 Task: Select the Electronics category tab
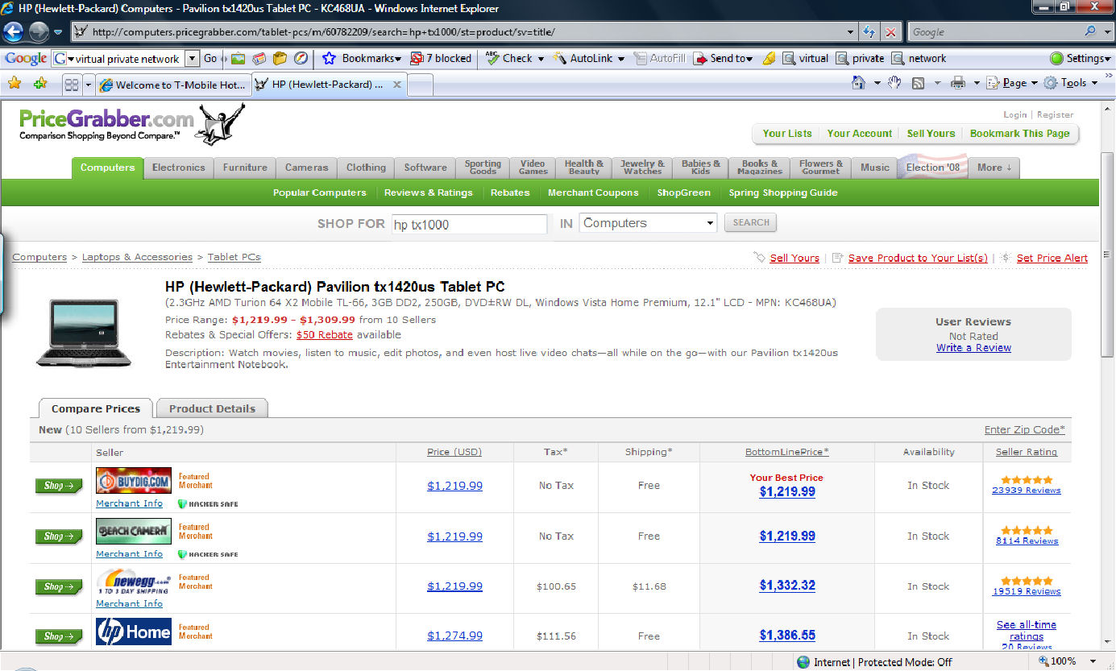(179, 168)
